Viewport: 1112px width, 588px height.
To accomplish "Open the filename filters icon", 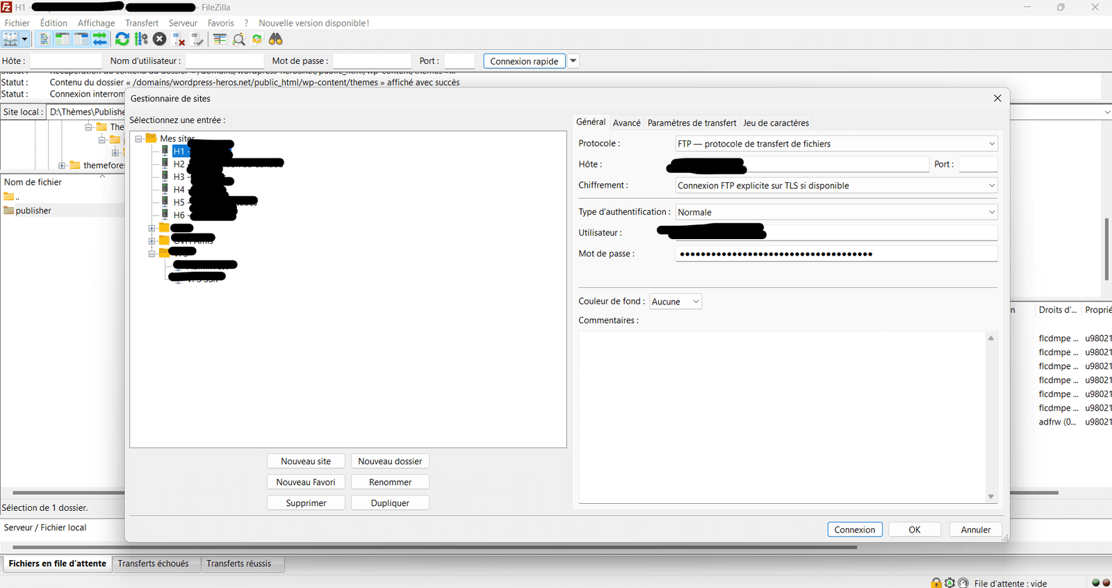I will tap(220, 40).
